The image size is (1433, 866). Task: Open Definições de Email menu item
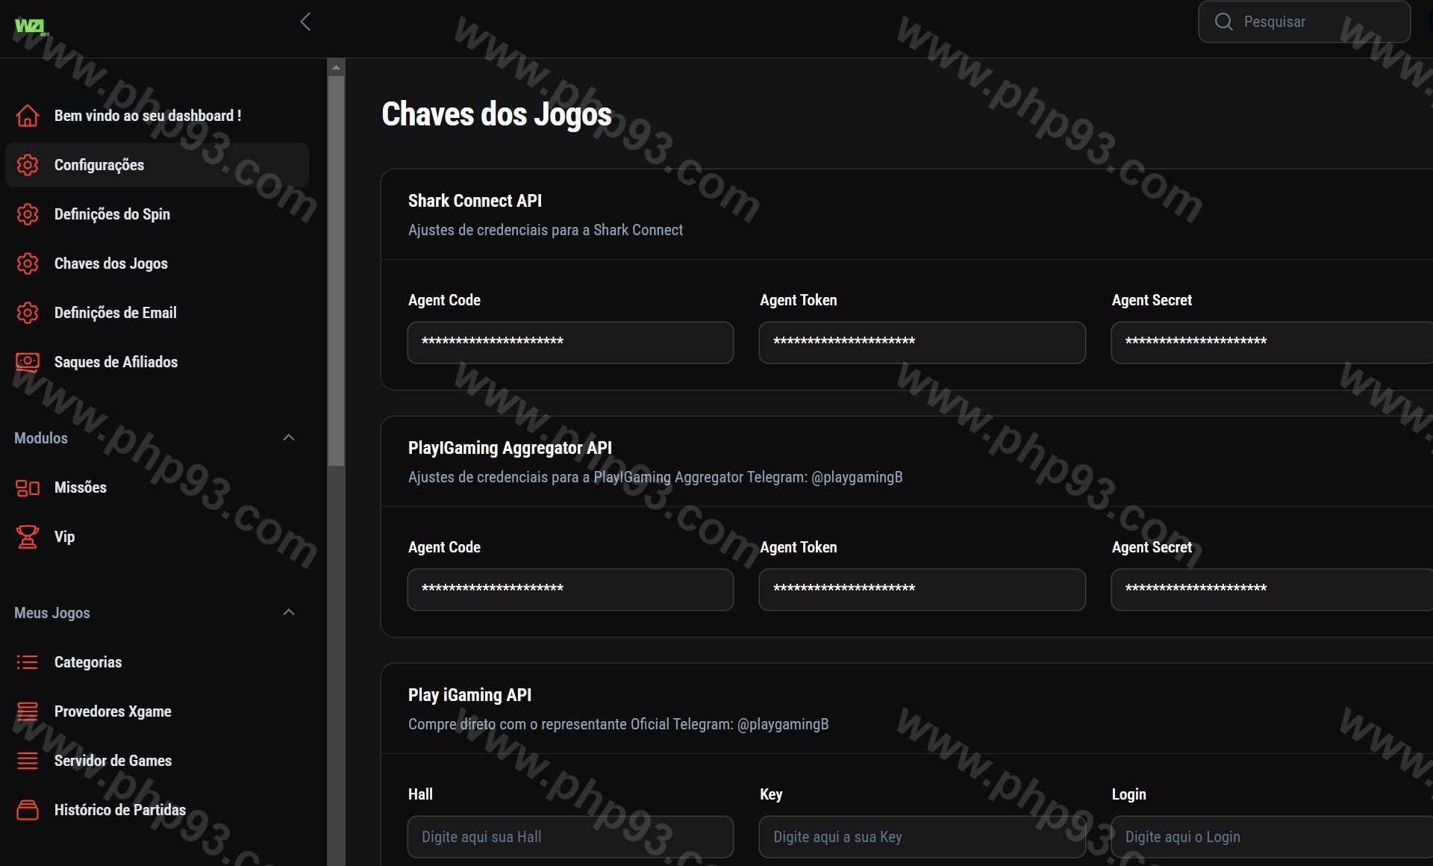(x=115, y=313)
